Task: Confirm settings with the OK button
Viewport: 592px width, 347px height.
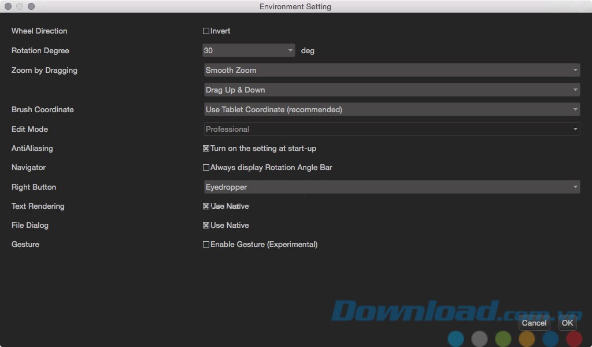Action: coord(567,323)
